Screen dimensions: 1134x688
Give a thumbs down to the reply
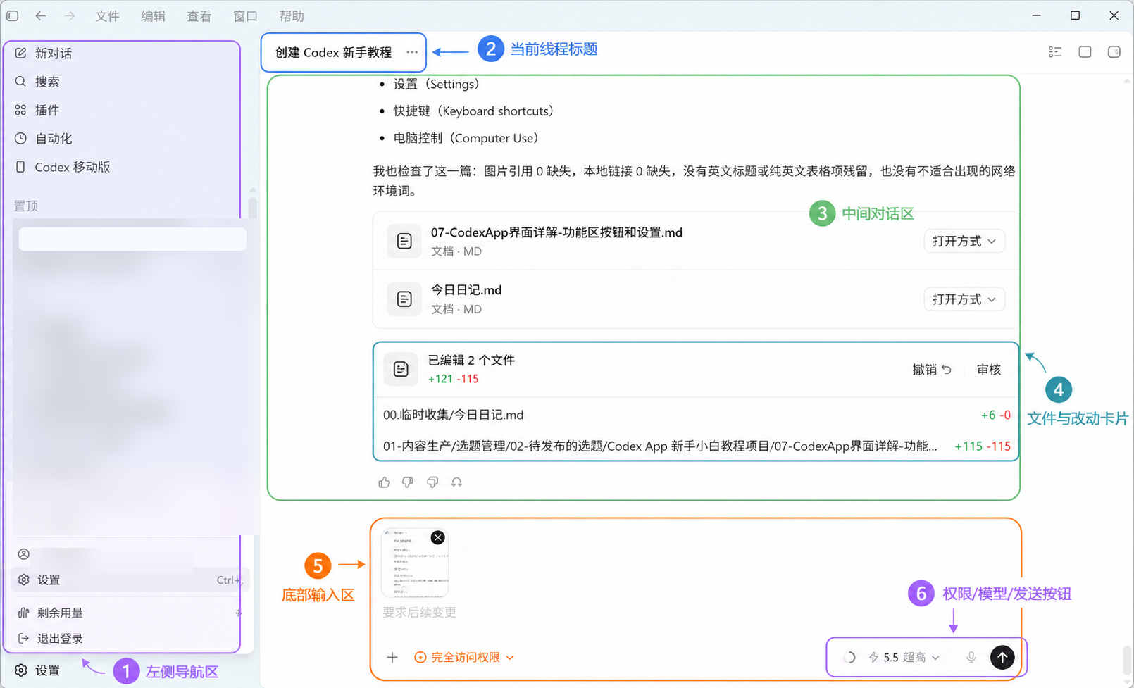(408, 482)
